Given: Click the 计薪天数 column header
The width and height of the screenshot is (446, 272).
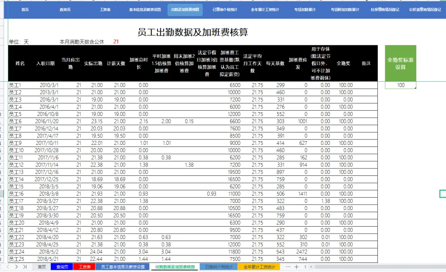Looking at the screenshot, I should coord(116,64).
